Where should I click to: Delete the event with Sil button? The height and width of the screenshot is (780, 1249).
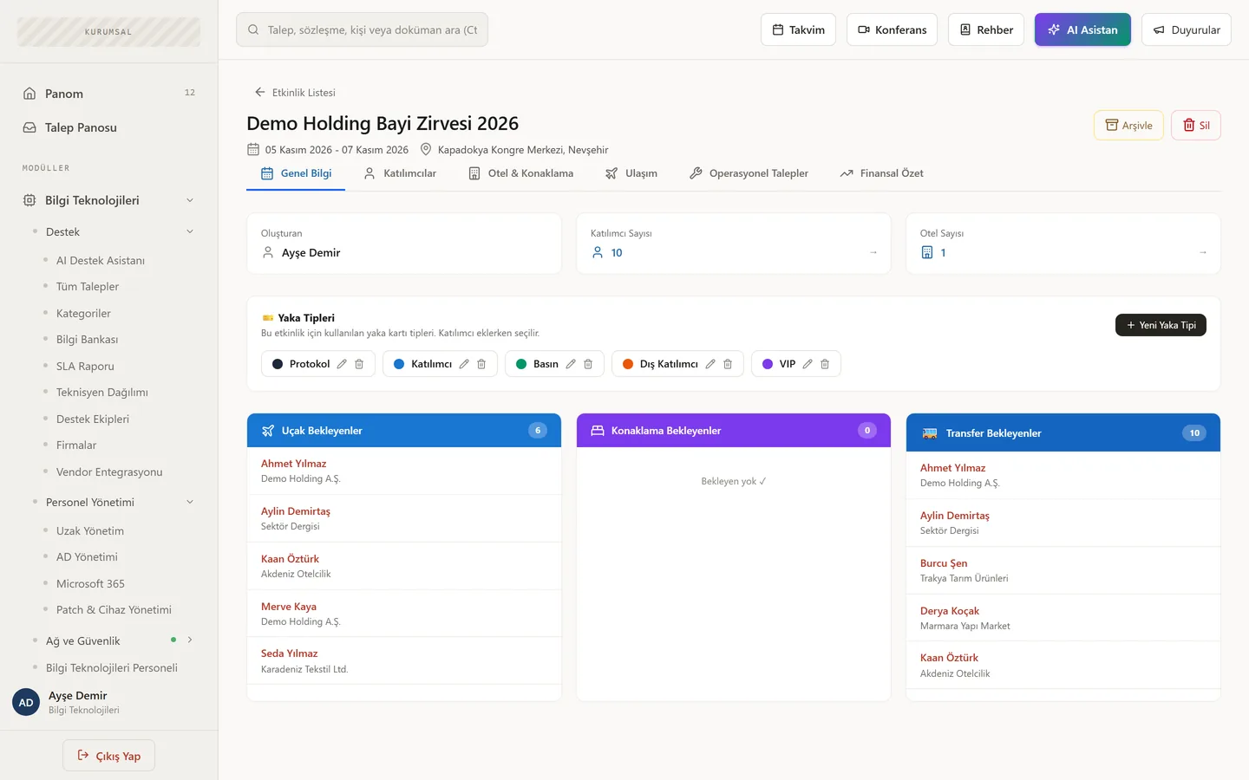[1196, 126]
